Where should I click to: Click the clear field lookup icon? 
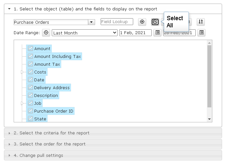[142, 22]
